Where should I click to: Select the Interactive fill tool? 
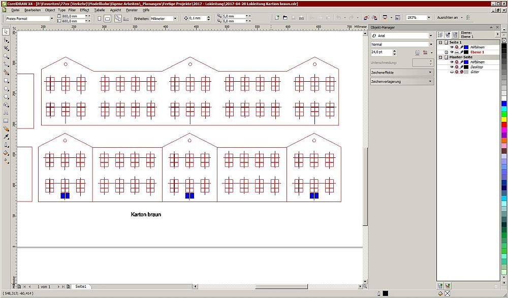click(x=6, y=161)
